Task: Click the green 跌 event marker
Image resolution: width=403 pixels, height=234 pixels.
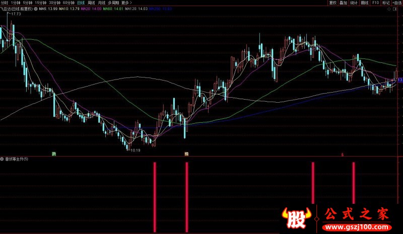Action: click(54, 154)
